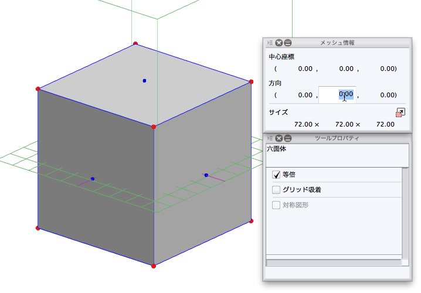Minimize the ツールプロパティ panel

pos(288,138)
